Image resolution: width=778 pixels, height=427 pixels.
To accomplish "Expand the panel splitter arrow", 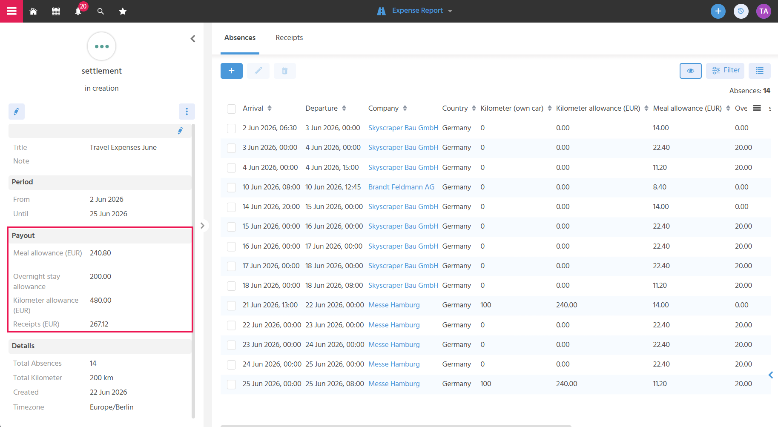I will point(203,226).
